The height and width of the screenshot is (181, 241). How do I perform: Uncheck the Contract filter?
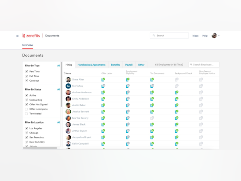27,81
